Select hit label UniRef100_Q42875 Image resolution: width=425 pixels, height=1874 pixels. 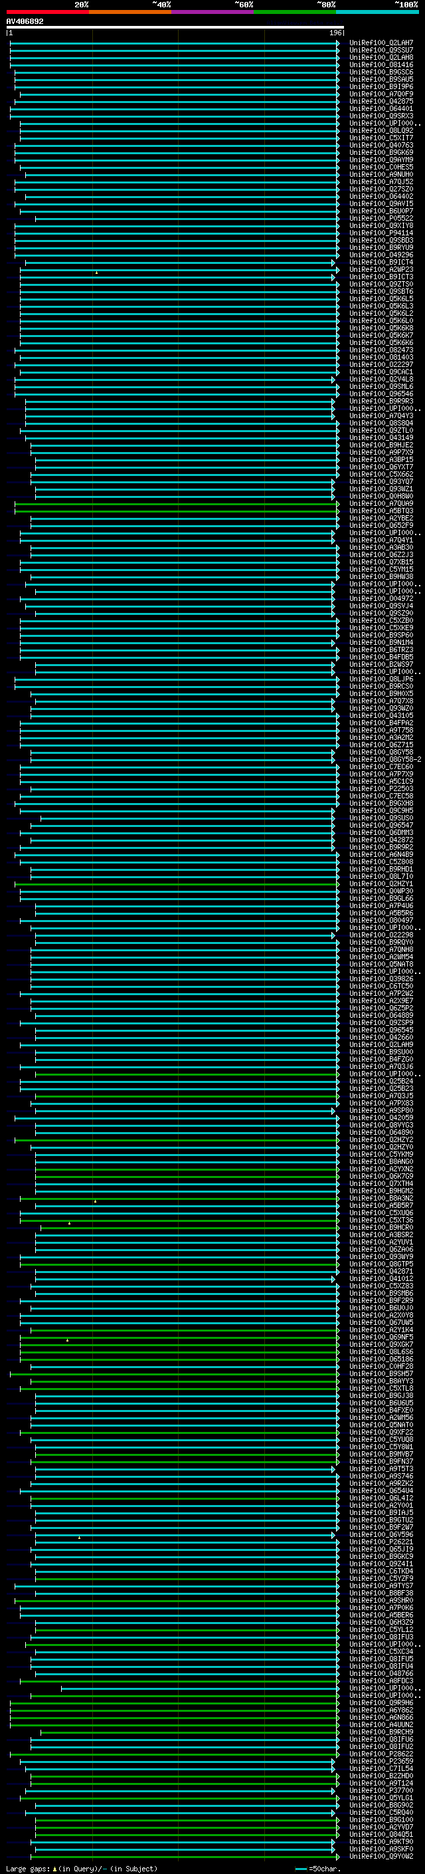click(381, 101)
